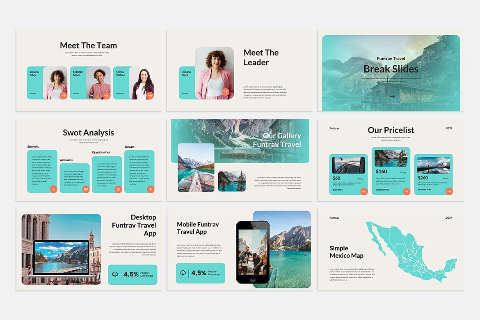Click the orange arrow on Morgan More's card
The height and width of the screenshot is (320, 480).
106,96
